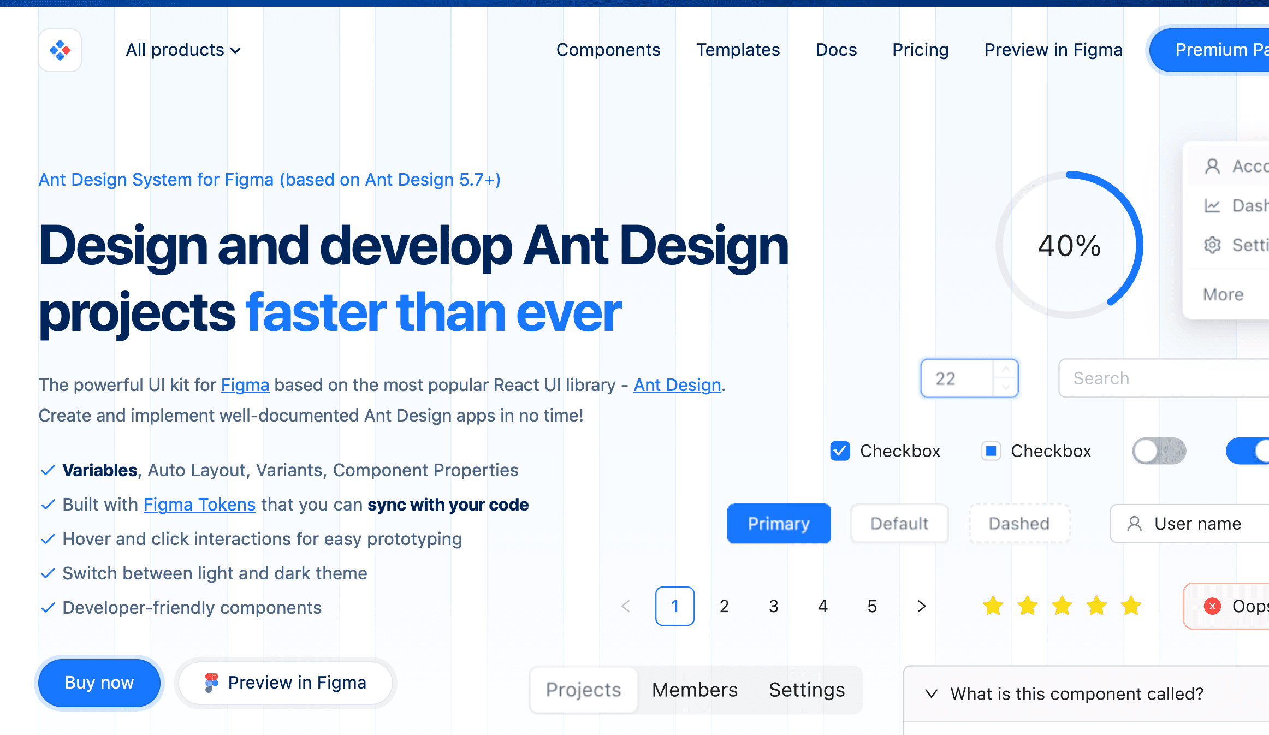Select pagination page 2
The height and width of the screenshot is (735, 1269).
point(724,606)
